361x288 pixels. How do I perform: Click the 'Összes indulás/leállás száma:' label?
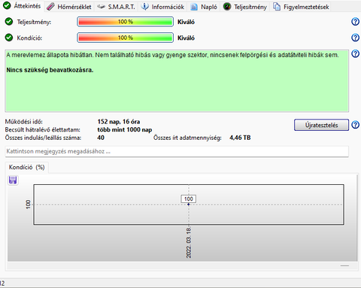point(43,138)
